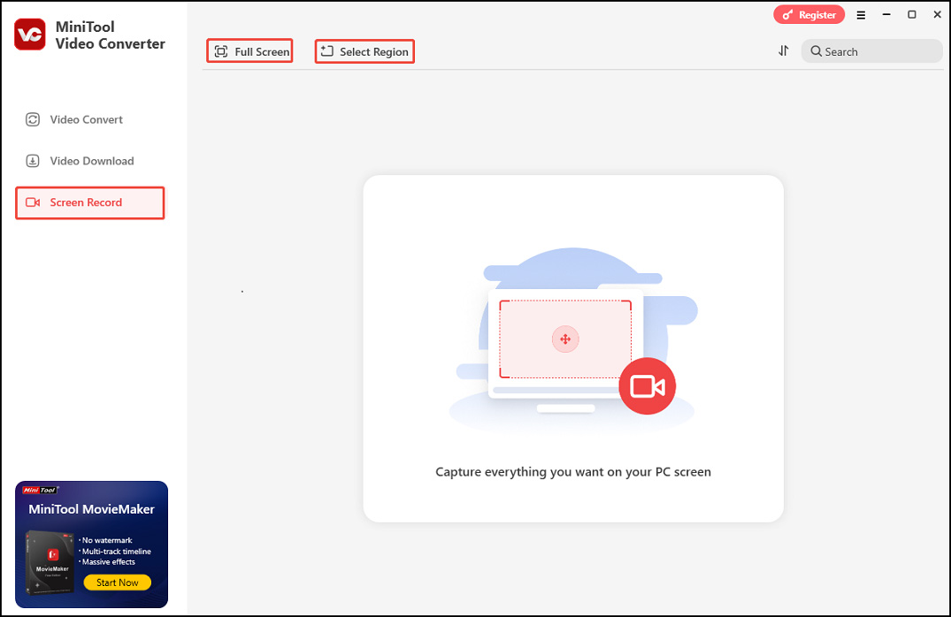Click the move-arrows icon in the illustration
Screen dimensions: 951x617
click(x=565, y=339)
